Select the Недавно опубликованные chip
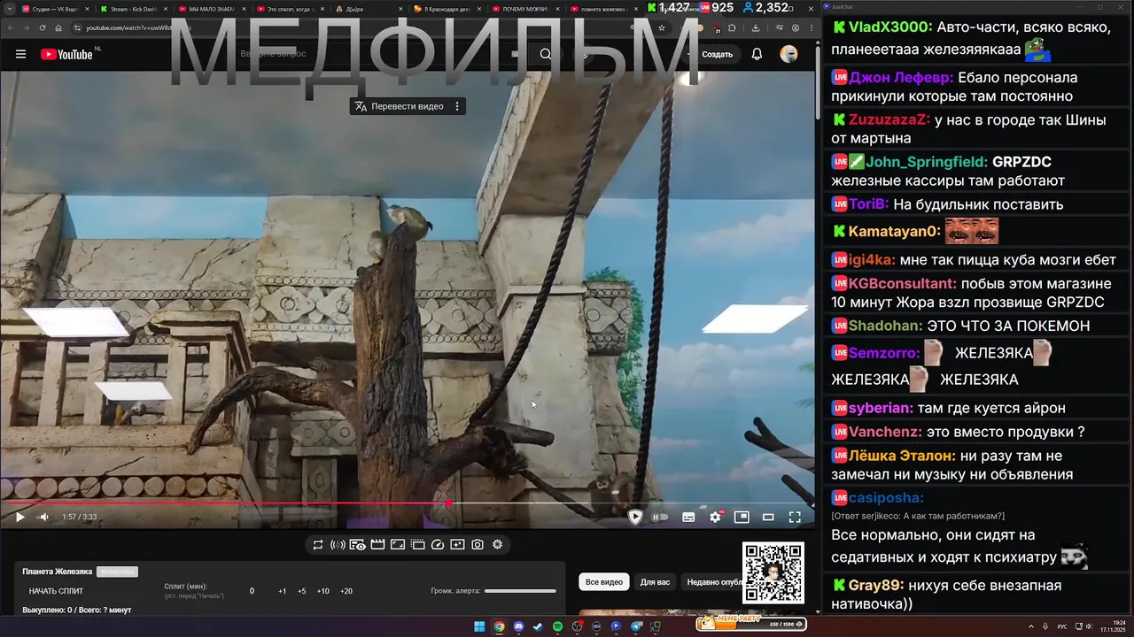 click(x=714, y=582)
